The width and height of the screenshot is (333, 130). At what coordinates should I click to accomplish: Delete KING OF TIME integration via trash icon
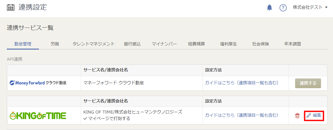click(x=297, y=115)
